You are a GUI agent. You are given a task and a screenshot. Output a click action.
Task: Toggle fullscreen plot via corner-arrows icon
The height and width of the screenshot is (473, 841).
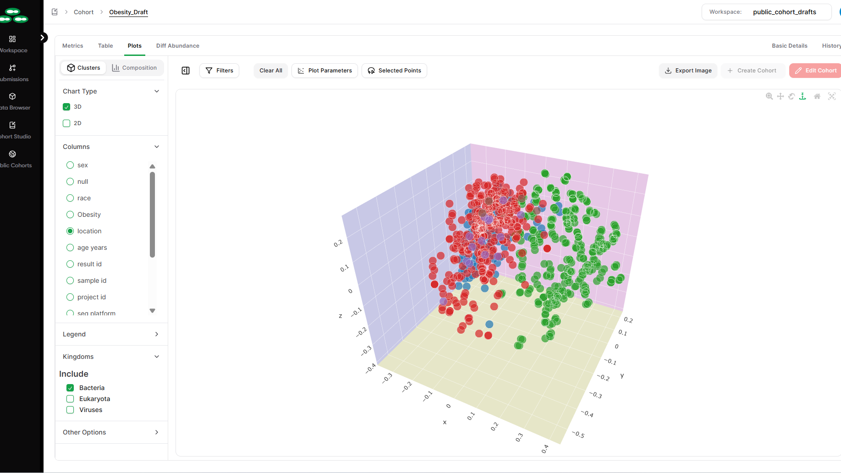[x=832, y=96]
